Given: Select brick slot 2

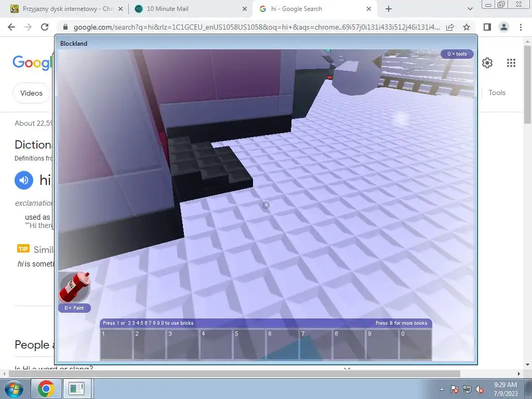Looking at the screenshot, I should click(149, 344).
